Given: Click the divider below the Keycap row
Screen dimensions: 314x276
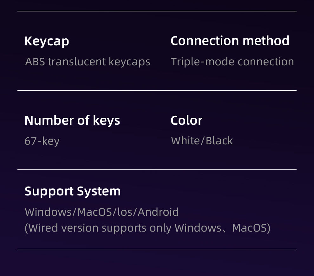Looking at the screenshot, I should point(157,90).
